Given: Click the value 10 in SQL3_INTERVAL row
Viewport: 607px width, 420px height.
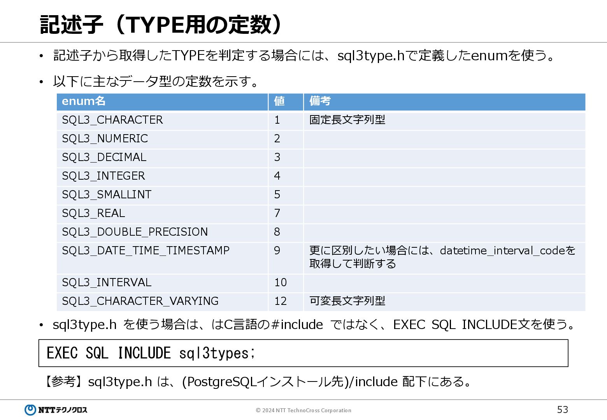Looking at the screenshot, I should click(286, 283).
